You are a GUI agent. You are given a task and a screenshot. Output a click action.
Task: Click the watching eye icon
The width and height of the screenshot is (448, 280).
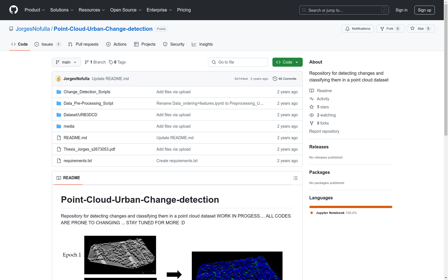(x=312, y=115)
